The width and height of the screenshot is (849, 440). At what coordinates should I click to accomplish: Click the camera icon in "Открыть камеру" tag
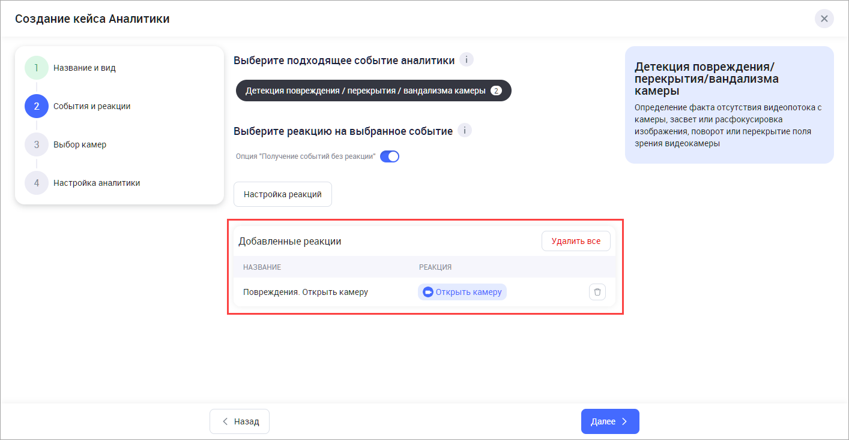pyautogui.click(x=428, y=292)
